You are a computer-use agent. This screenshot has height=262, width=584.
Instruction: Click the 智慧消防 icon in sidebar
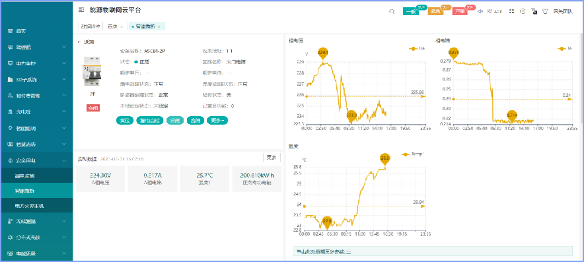pyautogui.click(x=11, y=144)
